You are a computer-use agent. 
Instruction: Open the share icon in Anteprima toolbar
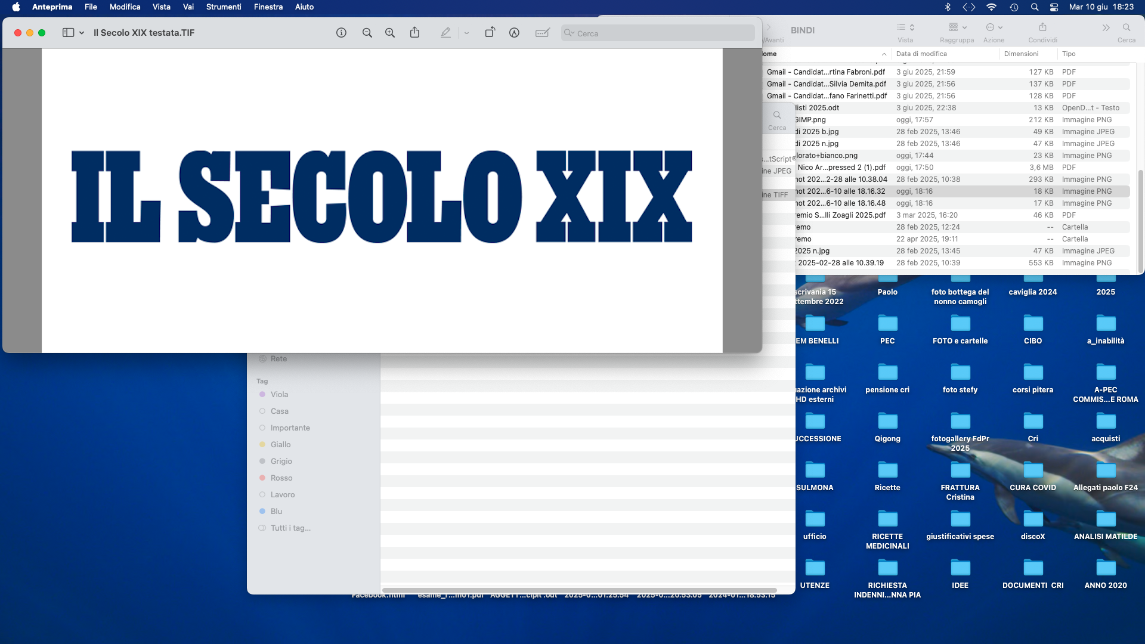tap(414, 32)
